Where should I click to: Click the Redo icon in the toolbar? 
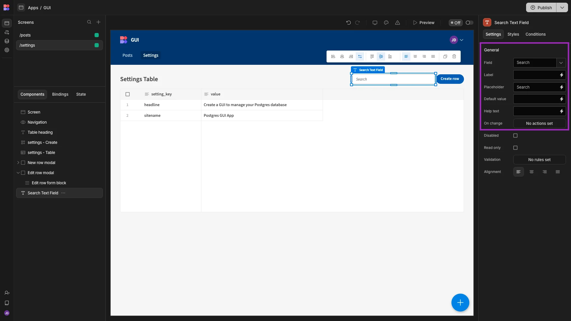(x=357, y=23)
